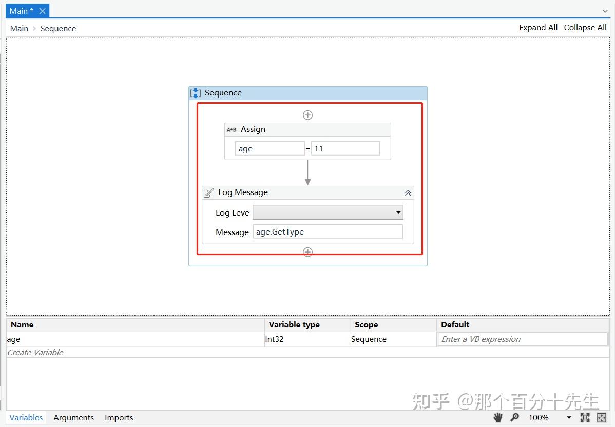Click the Main breadcrumb item

pos(19,28)
